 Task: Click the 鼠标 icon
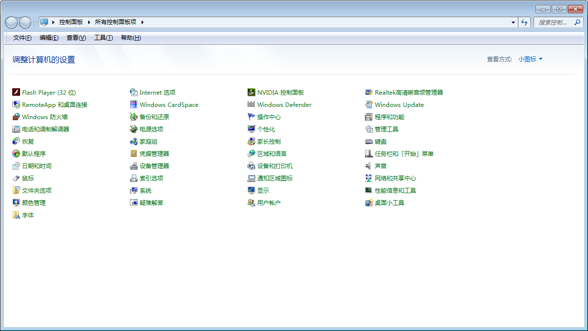(x=16, y=178)
